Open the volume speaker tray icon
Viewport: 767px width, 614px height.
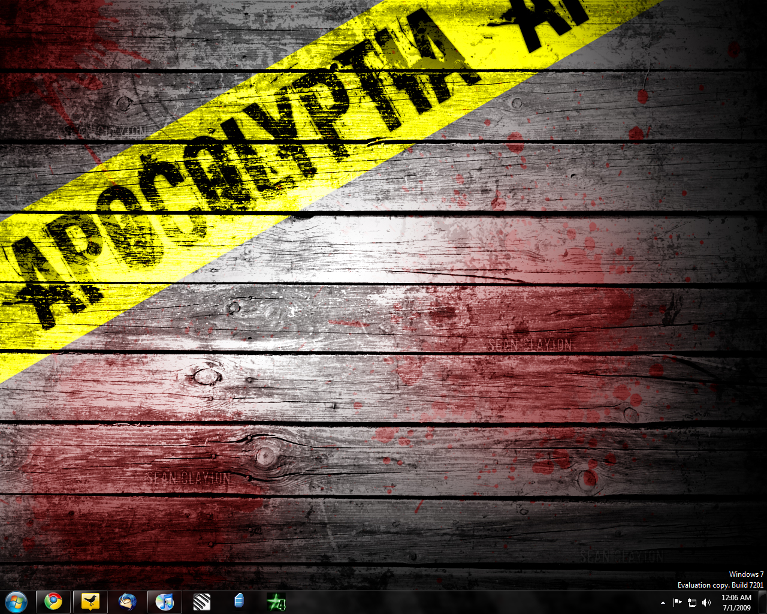tap(706, 602)
